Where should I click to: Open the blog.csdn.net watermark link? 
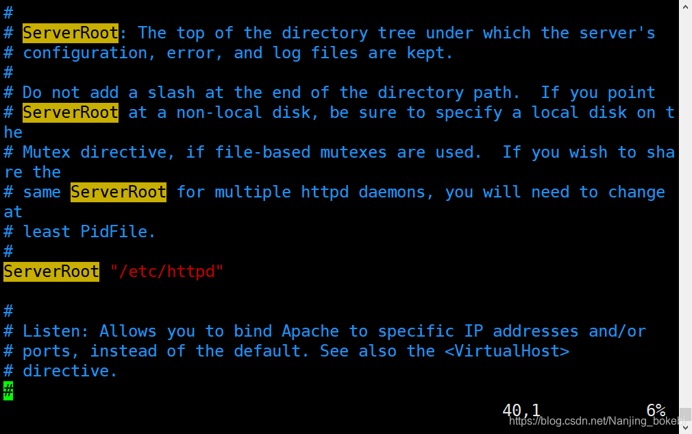point(597,421)
